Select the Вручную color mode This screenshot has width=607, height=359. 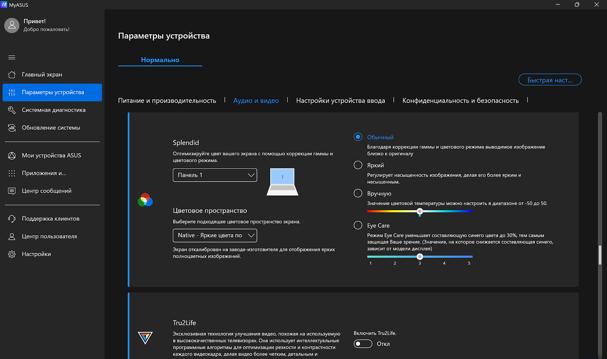coord(358,193)
